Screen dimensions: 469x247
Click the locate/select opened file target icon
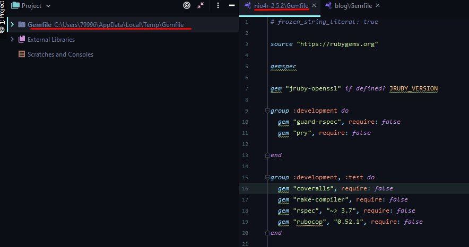[187, 5]
